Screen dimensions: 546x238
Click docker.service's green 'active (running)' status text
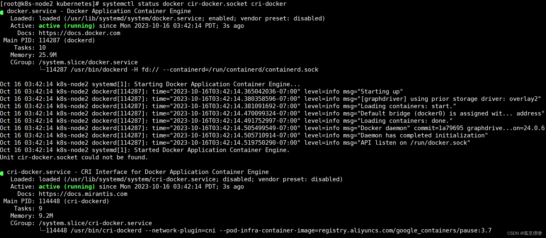click(x=67, y=26)
